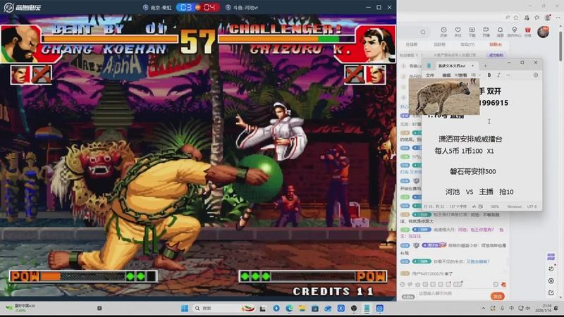Click the 下载 download icon
Image resolution: width=564 pixels, height=317 pixels.
tap(472, 32)
